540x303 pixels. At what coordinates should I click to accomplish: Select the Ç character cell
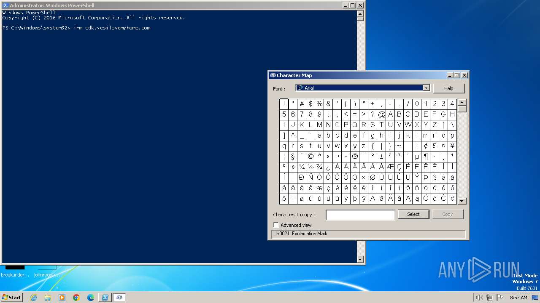[399, 167]
